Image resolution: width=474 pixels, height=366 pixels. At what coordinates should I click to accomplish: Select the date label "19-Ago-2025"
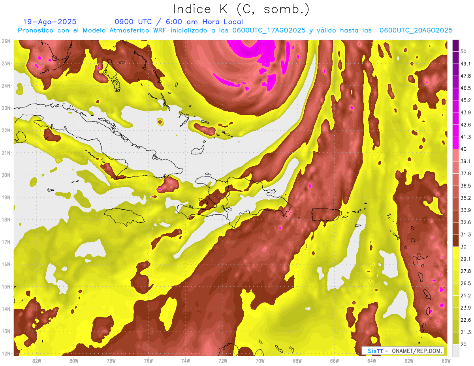[50, 22]
